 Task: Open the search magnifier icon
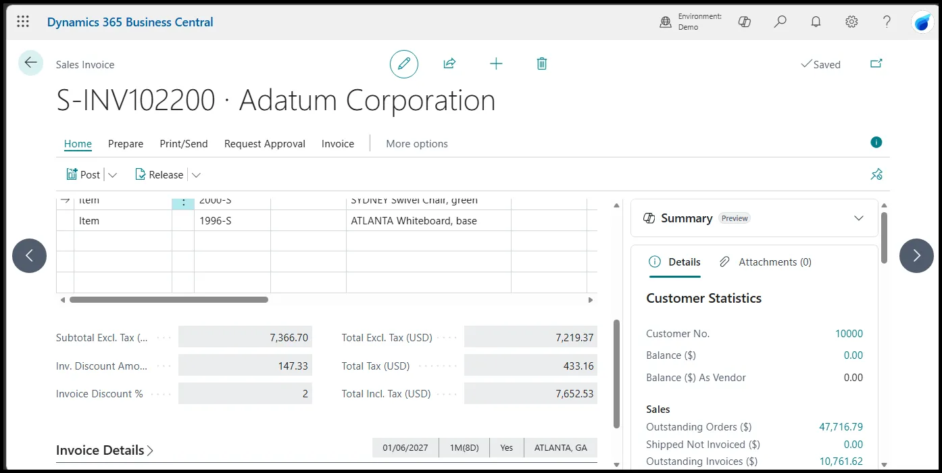[x=780, y=22]
